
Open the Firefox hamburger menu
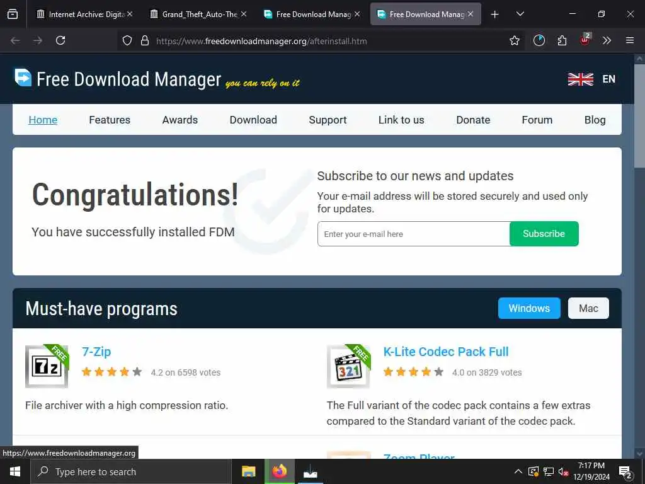(629, 40)
